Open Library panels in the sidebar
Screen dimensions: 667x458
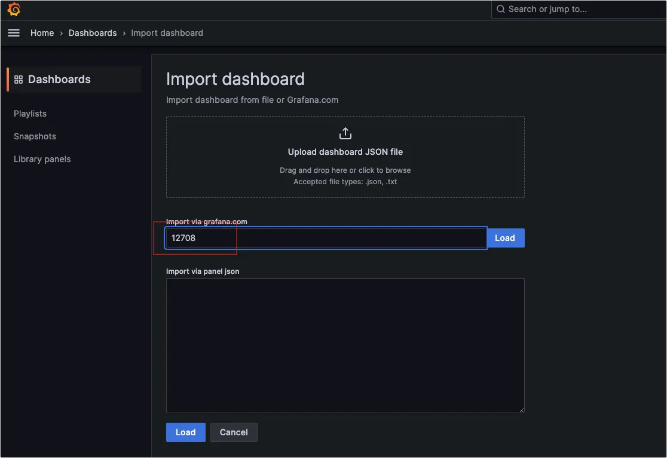(x=42, y=159)
